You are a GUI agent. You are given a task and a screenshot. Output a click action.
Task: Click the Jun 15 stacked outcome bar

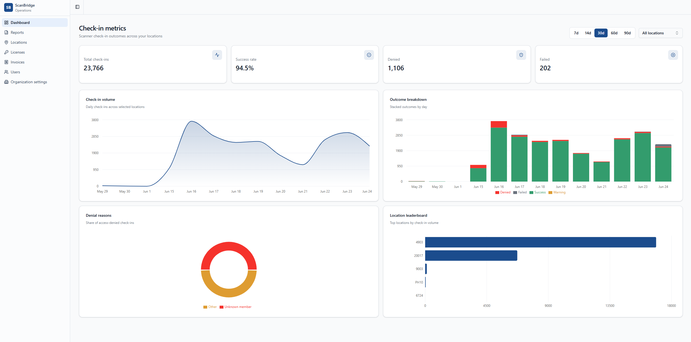478,173
